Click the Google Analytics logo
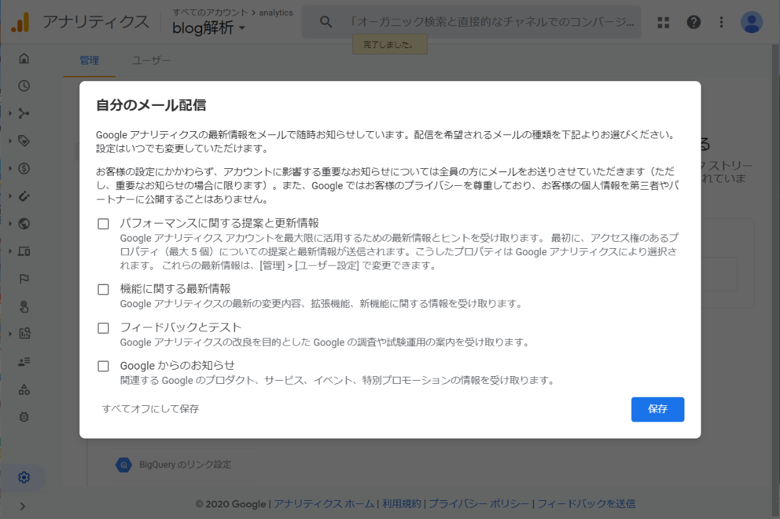 click(21, 22)
